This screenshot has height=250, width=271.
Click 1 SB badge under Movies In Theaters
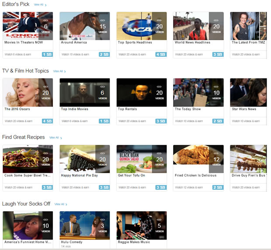tap(47, 55)
